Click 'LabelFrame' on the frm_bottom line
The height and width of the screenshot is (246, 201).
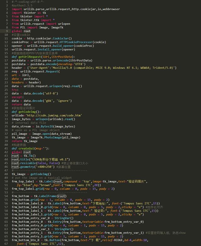pos(48,196)
